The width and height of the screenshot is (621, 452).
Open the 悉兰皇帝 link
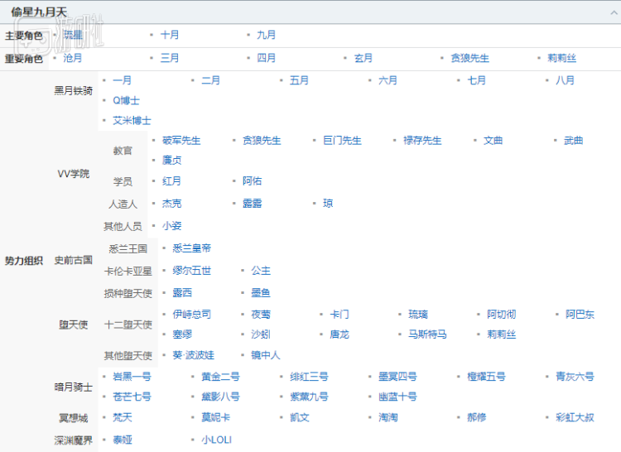(x=192, y=248)
